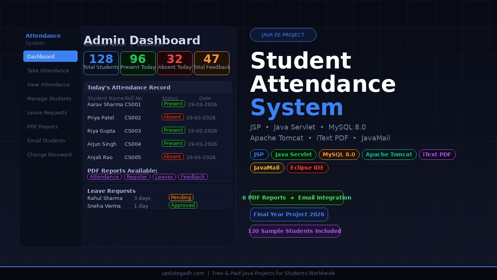Click the Pending status badge for Rahul Sharma

(x=181, y=197)
